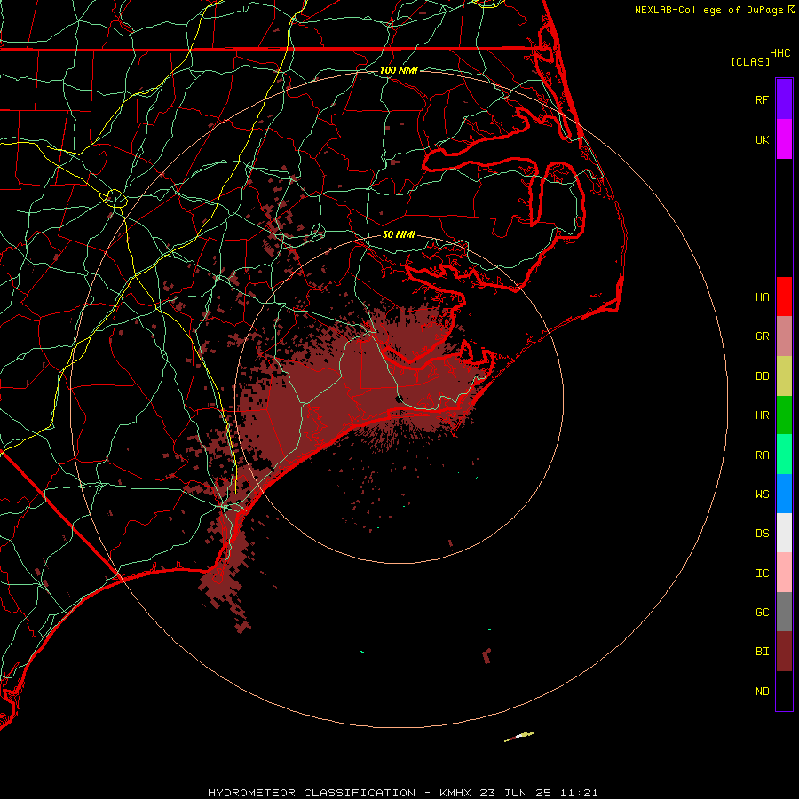The image size is (799, 799).
Task: Click the 100 NMI range ring label
Action: 399,70
